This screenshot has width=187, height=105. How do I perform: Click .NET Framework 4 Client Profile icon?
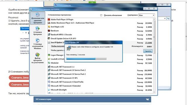(x=49, y=82)
